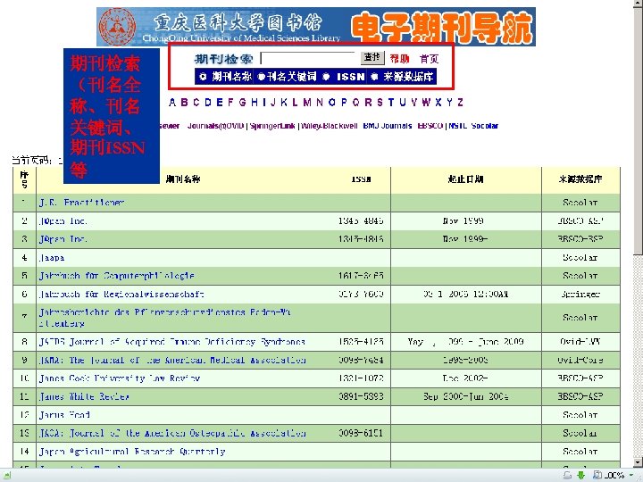
Task: Browse journals starting with letter N
Action: (320, 103)
